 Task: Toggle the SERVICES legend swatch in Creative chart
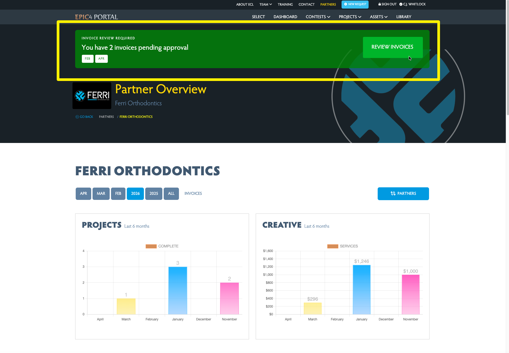(333, 246)
